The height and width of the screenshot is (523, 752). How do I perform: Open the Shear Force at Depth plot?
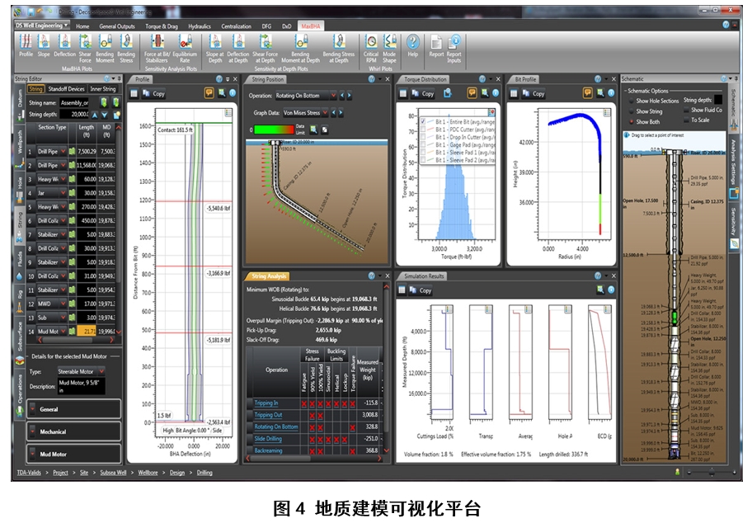pos(266,49)
